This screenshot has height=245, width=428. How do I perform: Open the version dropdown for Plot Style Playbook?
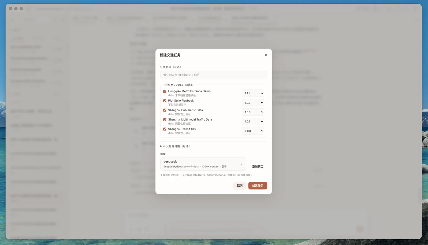pos(253,103)
